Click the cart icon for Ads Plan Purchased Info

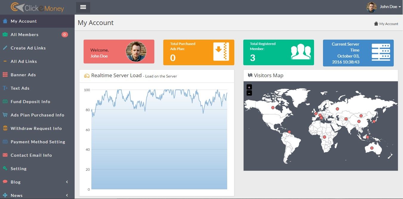pos(5,115)
